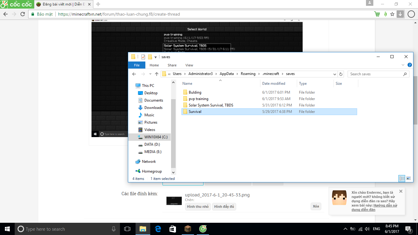Select the pvp training folder

[x=198, y=99]
